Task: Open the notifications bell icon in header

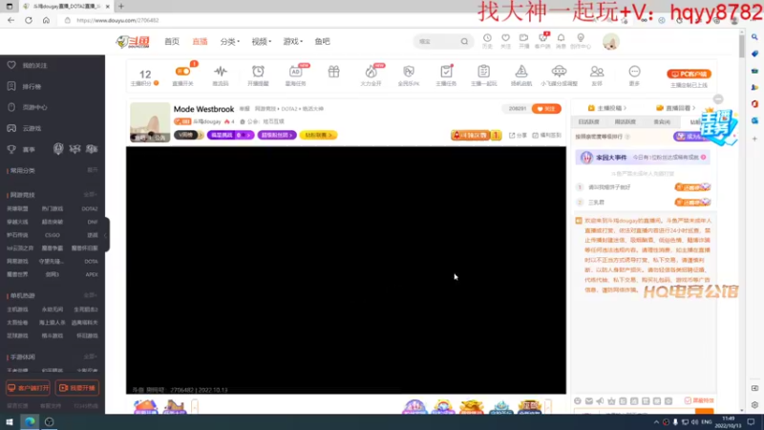Action: [561, 38]
